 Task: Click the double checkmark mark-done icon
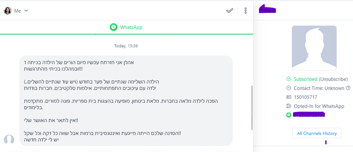[x=230, y=11]
